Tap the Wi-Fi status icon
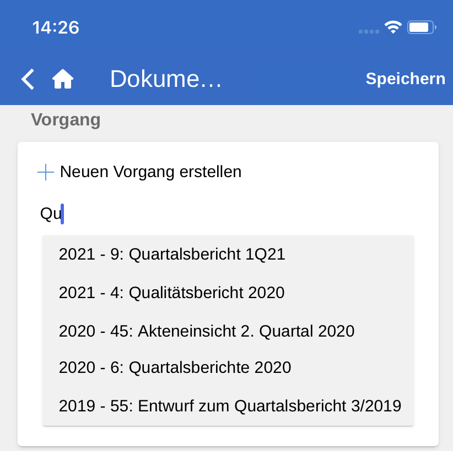The image size is (453, 451). pos(393,27)
